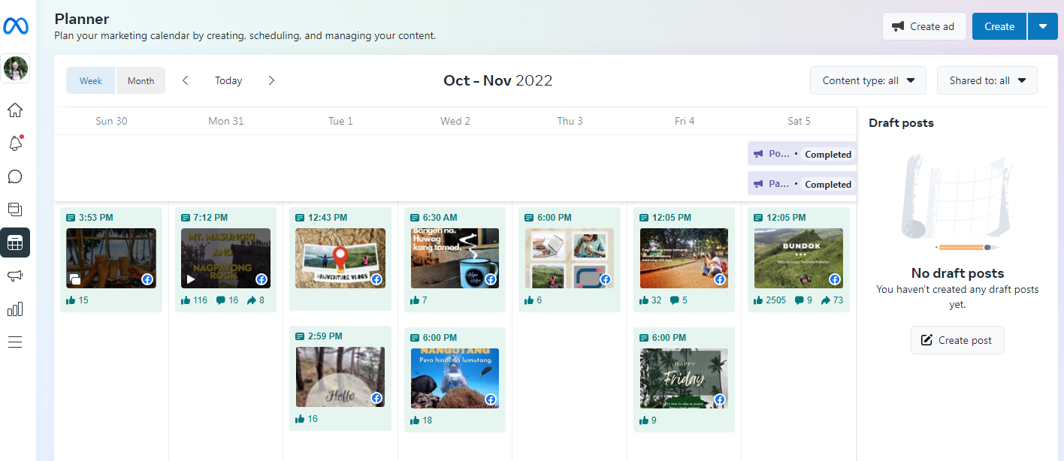Switch to Month view
1064x461 pixels.
[x=141, y=81]
